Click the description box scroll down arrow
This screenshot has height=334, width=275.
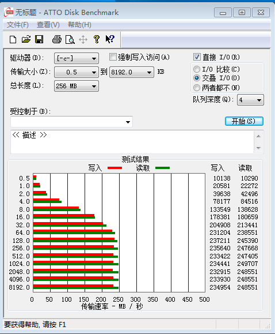(258, 148)
